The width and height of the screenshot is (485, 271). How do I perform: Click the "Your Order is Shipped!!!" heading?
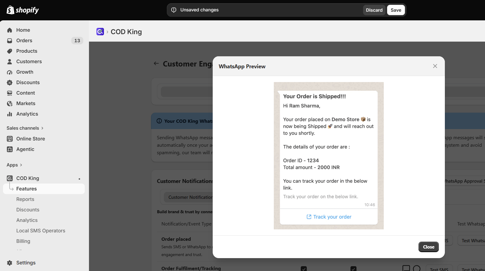coord(315,96)
